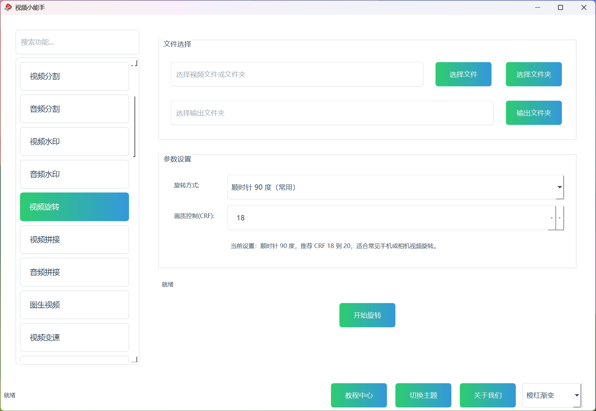The image size is (596, 411).
Task: Open the 图生视频 function
Action: click(74, 305)
